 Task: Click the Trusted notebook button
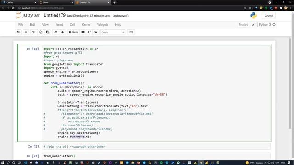point(243,24)
